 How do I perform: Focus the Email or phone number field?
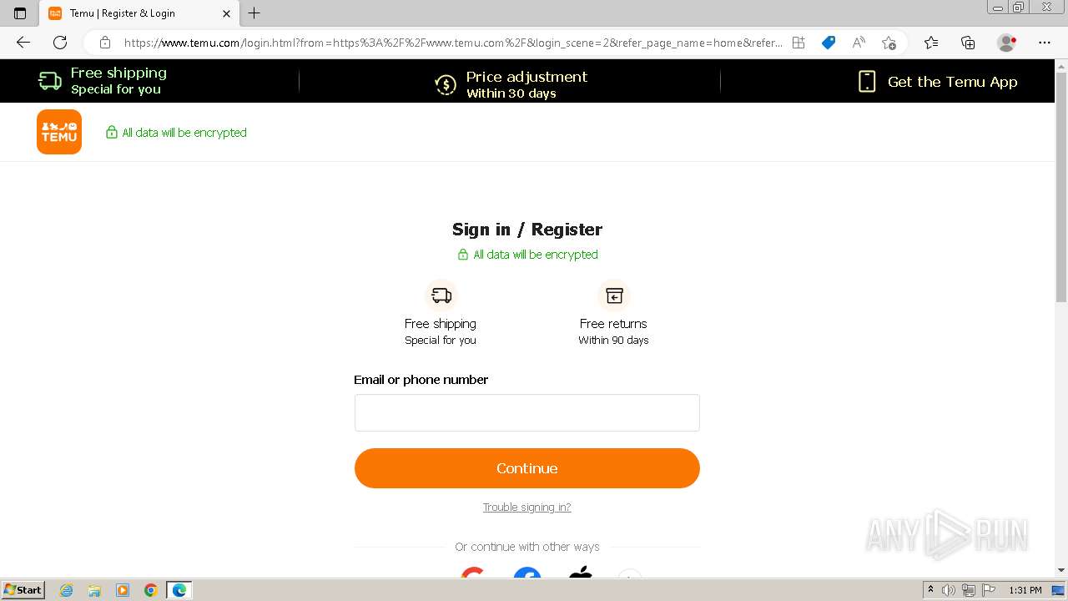tap(526, 412)
